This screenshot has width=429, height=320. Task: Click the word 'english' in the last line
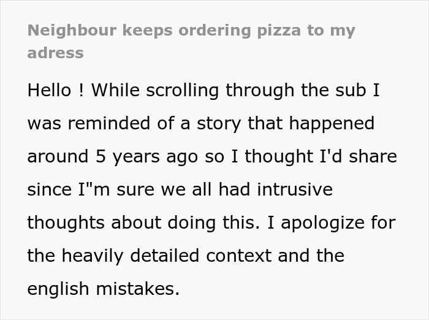[x=58, y=289]
